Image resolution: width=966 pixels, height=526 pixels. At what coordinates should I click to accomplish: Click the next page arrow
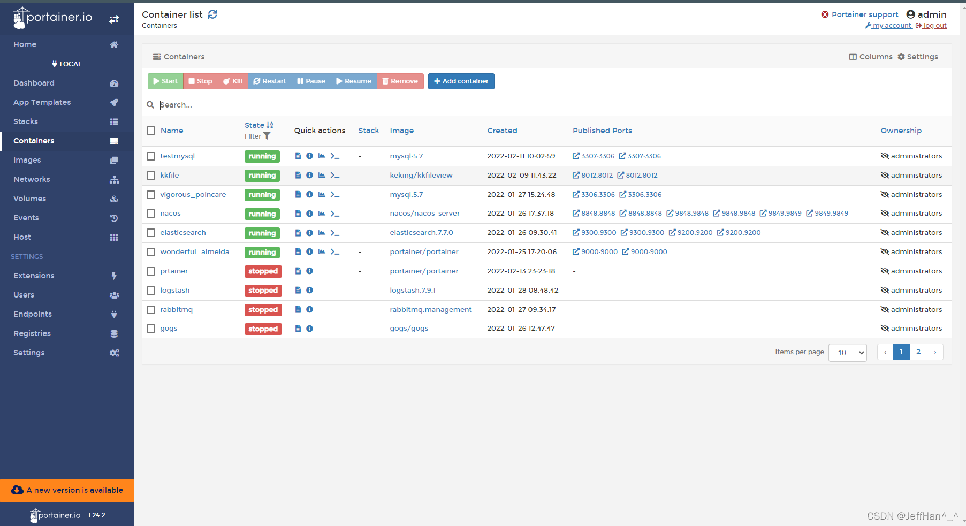pyautogui.click(x=935, y=352)
